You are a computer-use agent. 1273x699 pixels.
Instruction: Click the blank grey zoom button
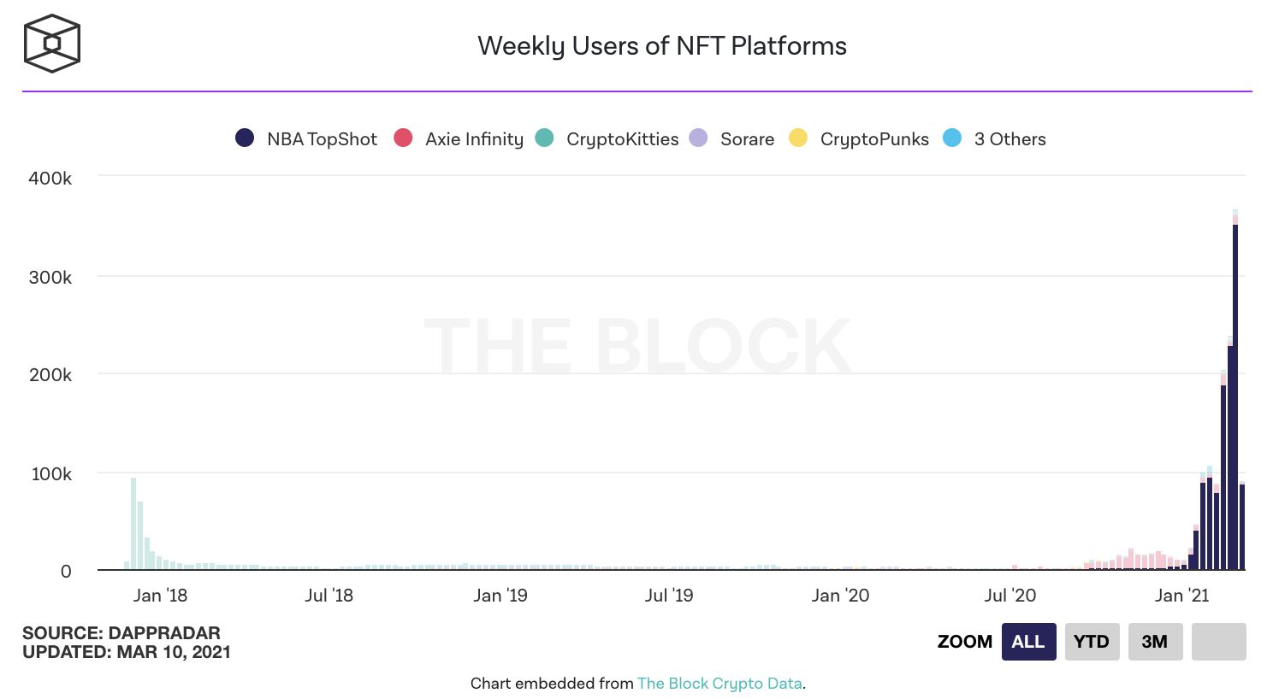click(1218, 642)
